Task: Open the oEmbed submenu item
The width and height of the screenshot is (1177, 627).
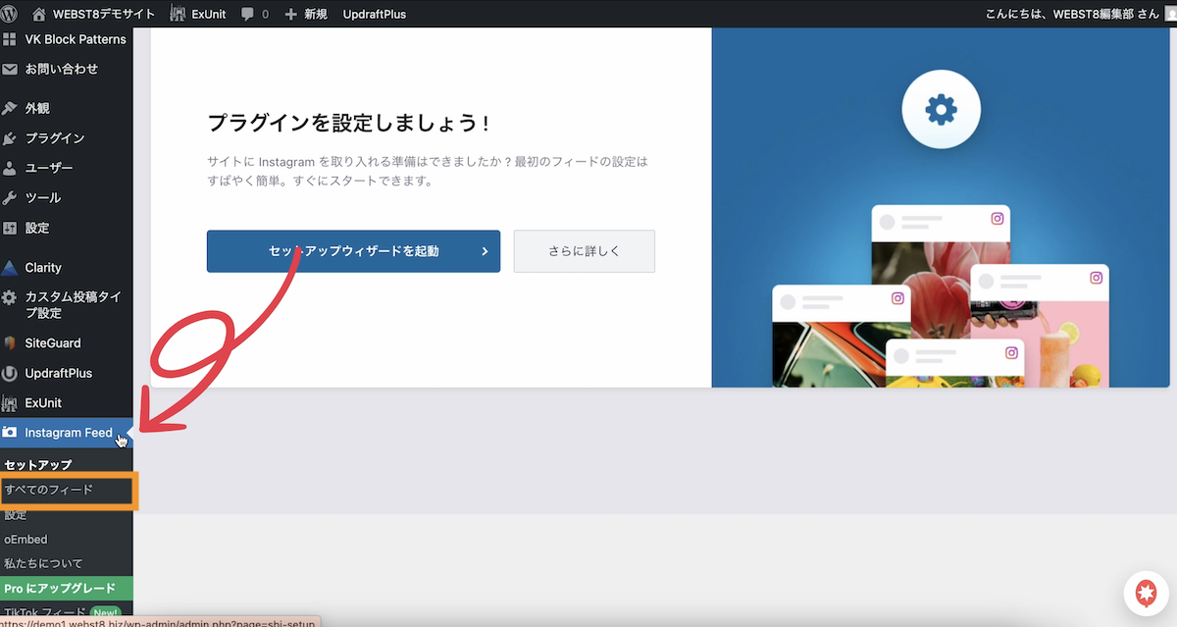Action: point(26,539)
